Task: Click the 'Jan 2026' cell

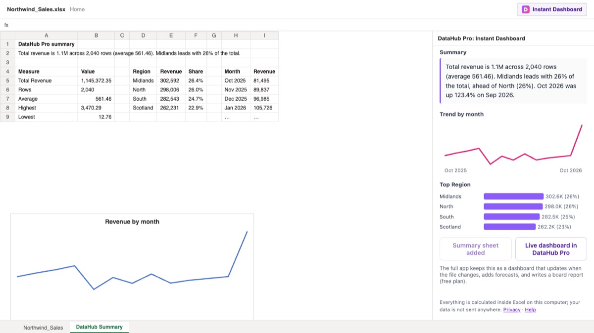Action: coord(236,107)
